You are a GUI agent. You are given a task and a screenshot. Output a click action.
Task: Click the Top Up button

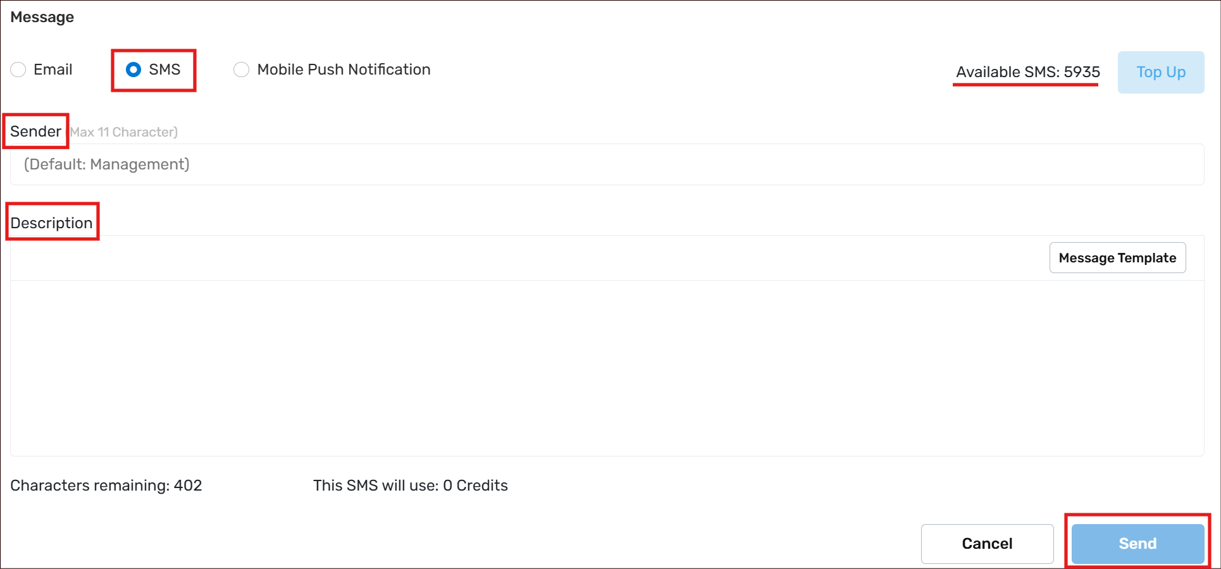click(1160, 72)
